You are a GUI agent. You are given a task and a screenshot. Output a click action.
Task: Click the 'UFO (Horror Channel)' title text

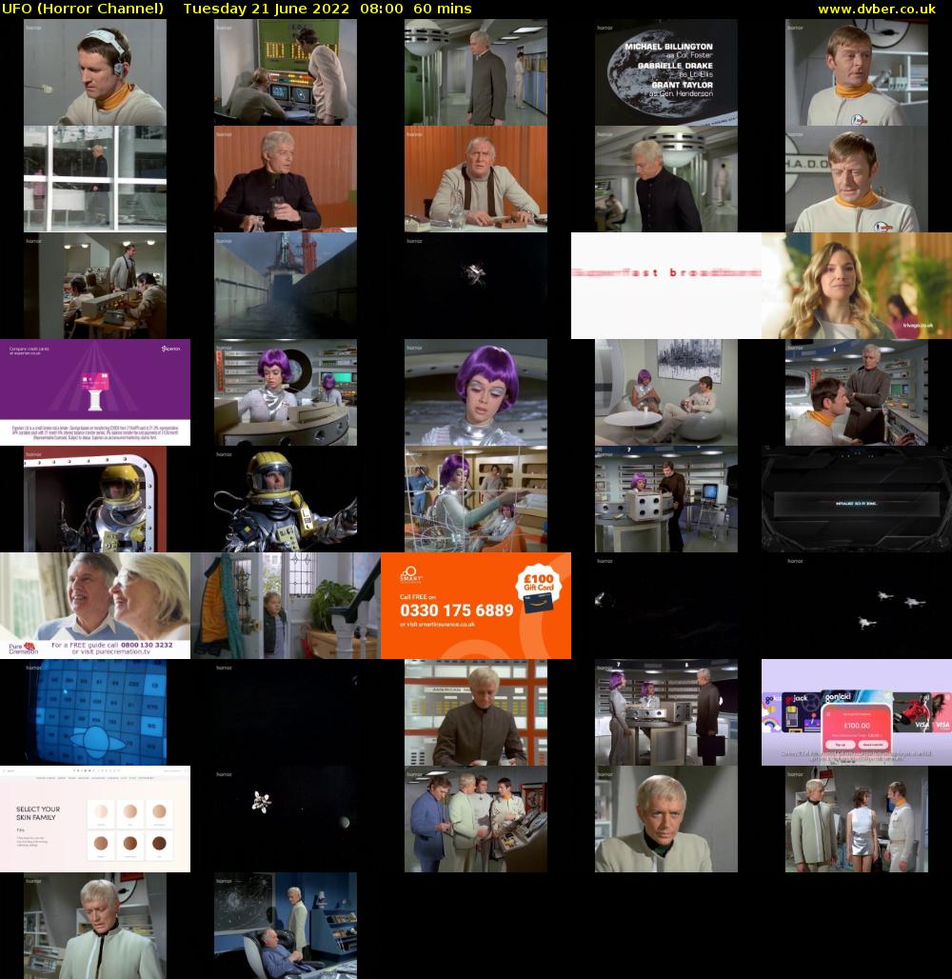[83, 9]
